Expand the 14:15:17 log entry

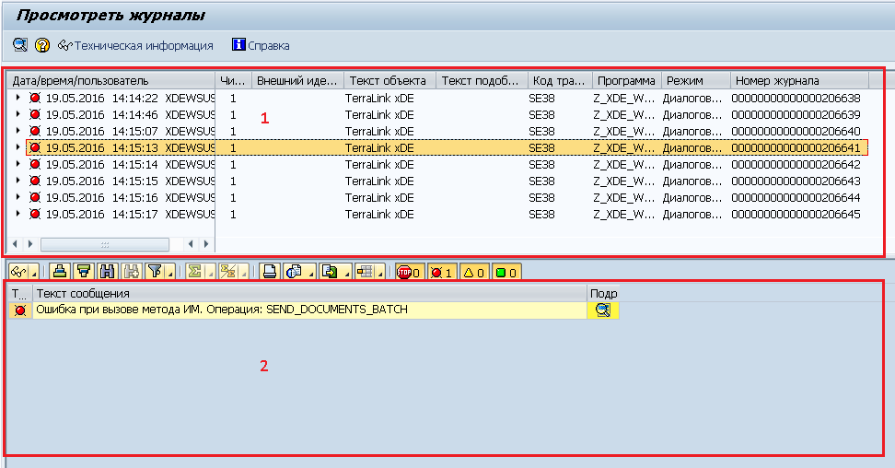click(18, 214)
